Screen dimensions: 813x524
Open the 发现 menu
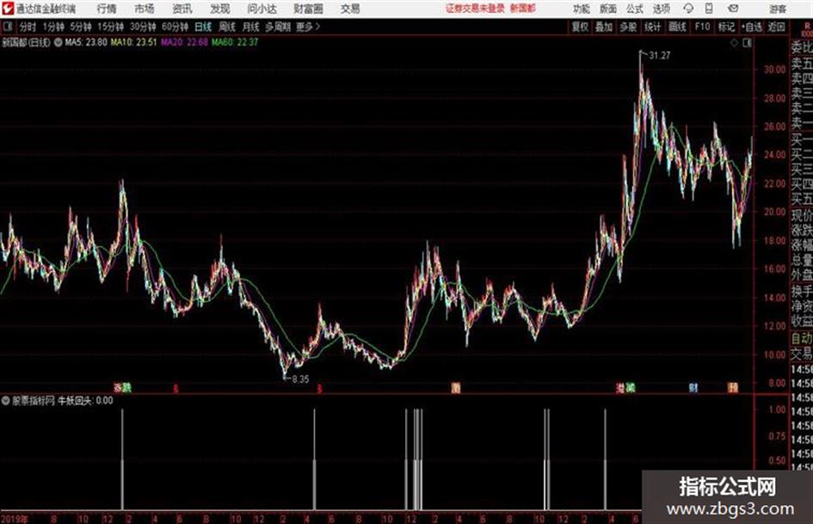click(220, 9)
